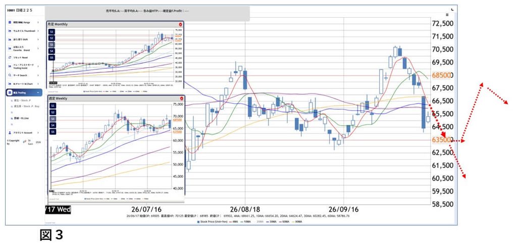Viewport: 517px width, 245px height.
Task: Expand the Search menu chevron
Action: [38, 75]
